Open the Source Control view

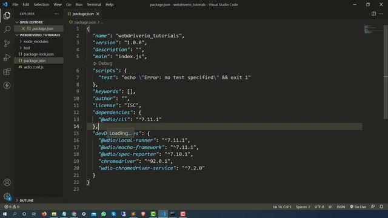tap(7, 44)
